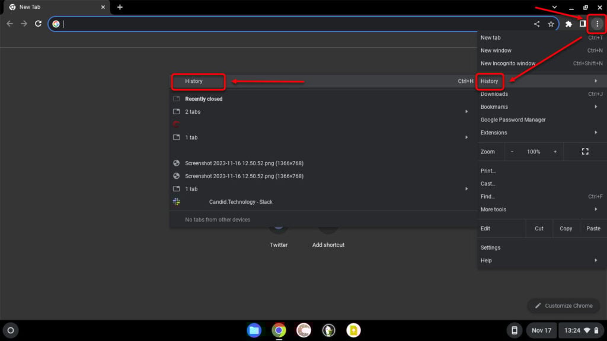
Task: Reload the current page
Action: [38, 24]
